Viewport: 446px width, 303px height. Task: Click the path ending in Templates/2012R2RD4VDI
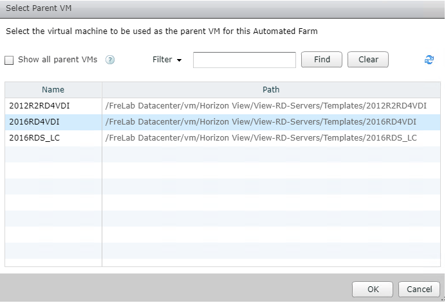[266, 105]
